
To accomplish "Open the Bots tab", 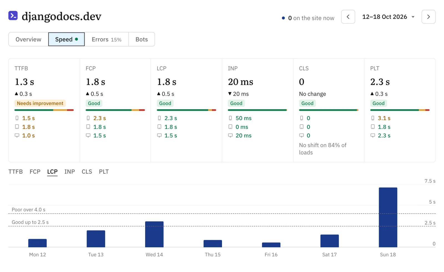I will tap(142, 39).
